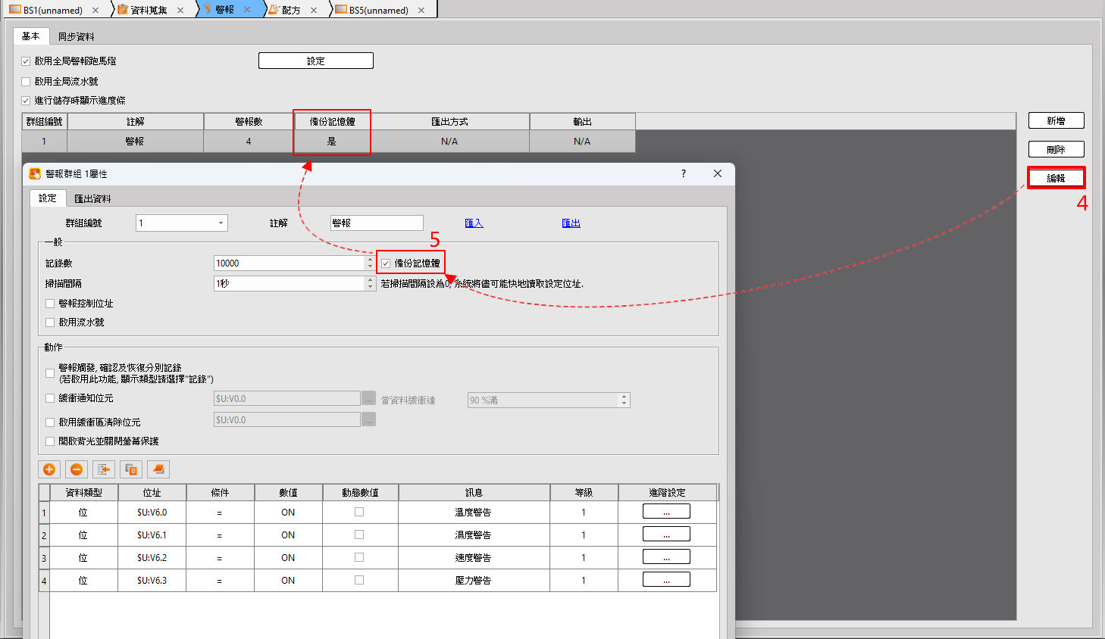Open the 群組編號 dropdown
Screen dimensions: 1105x639
[221, 223]
